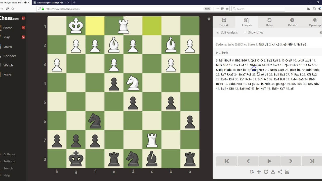The image size is (322, 181).
Task: Open Help in the sidebar
Action: 7,175
